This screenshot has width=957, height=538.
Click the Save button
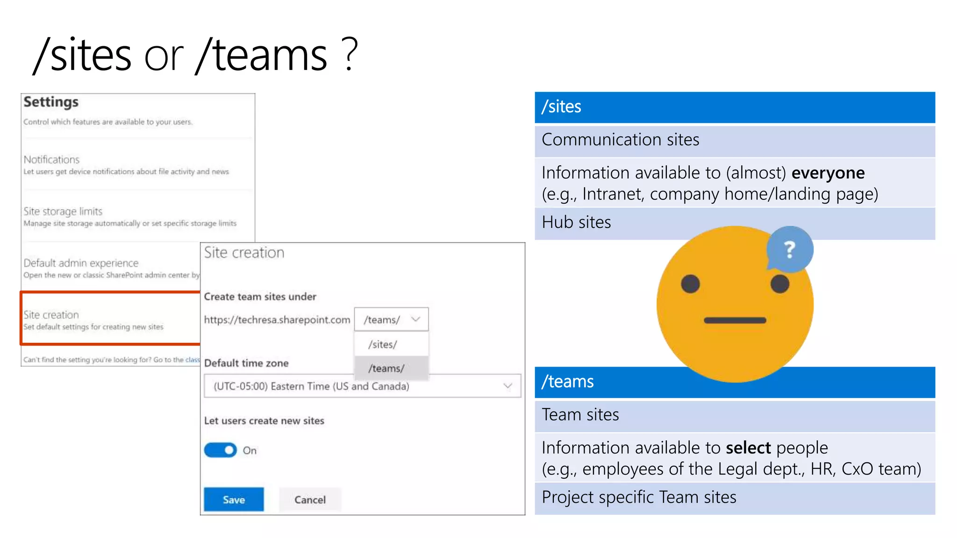tap(234, 500)
